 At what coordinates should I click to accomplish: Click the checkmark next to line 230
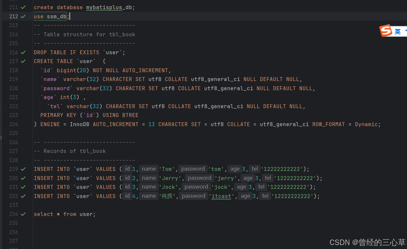23,178
